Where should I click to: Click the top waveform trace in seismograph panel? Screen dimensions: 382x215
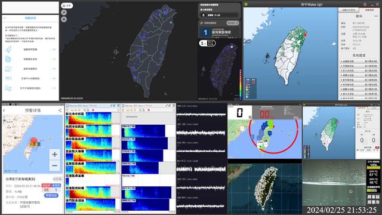(201, 115)
